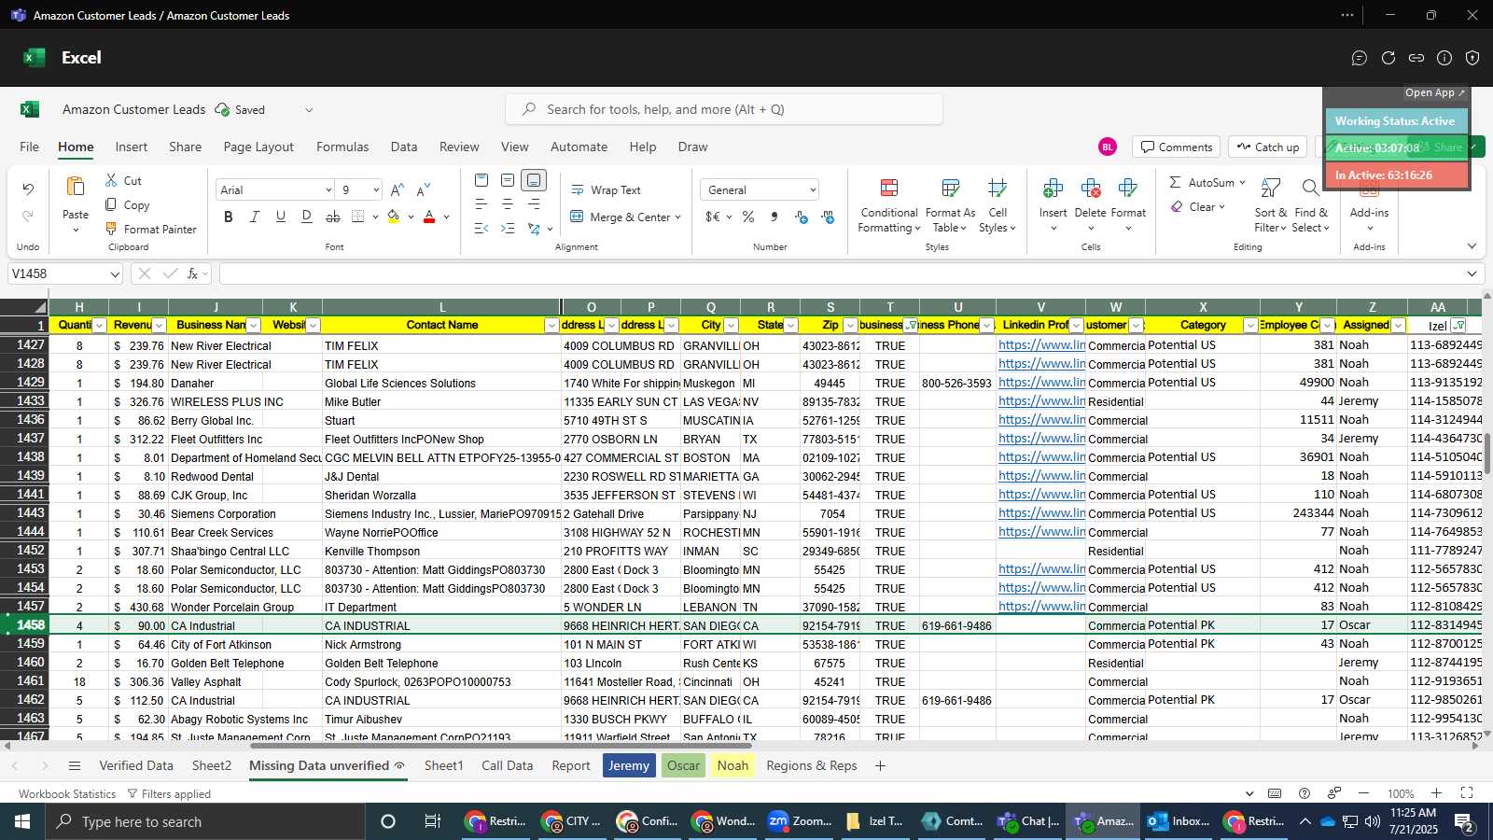Toggle bold formatting

(229, 217)
